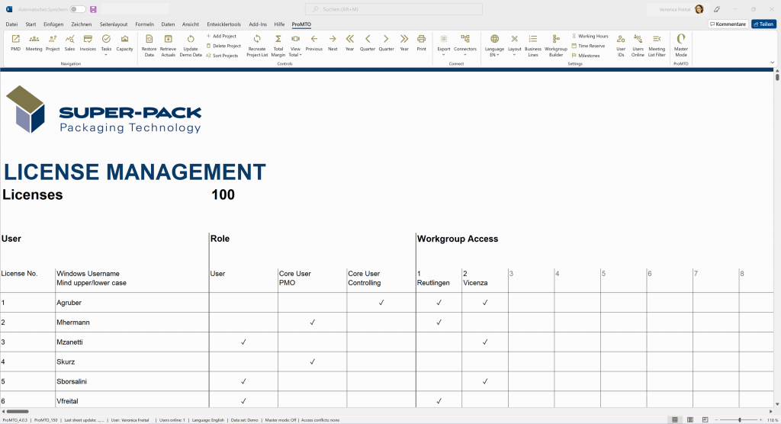The height and width of the screenshot is (424, 781).
Task: Open the Seitenlayout ribbon tab
Action: pyautogui.click(x=114, y=24)
